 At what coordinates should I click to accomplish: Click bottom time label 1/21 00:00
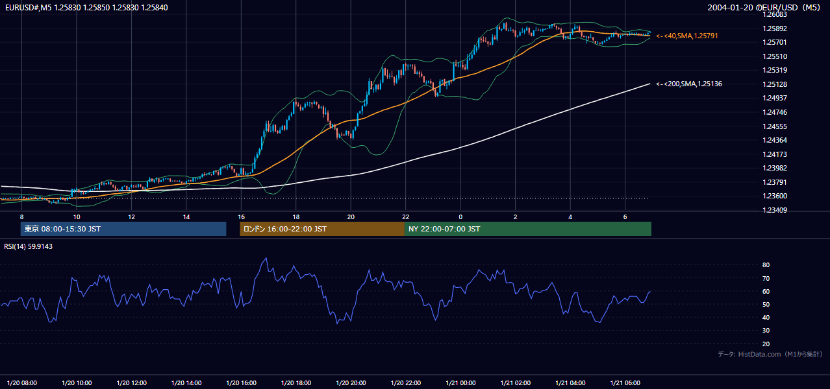(x=460, y=383)
